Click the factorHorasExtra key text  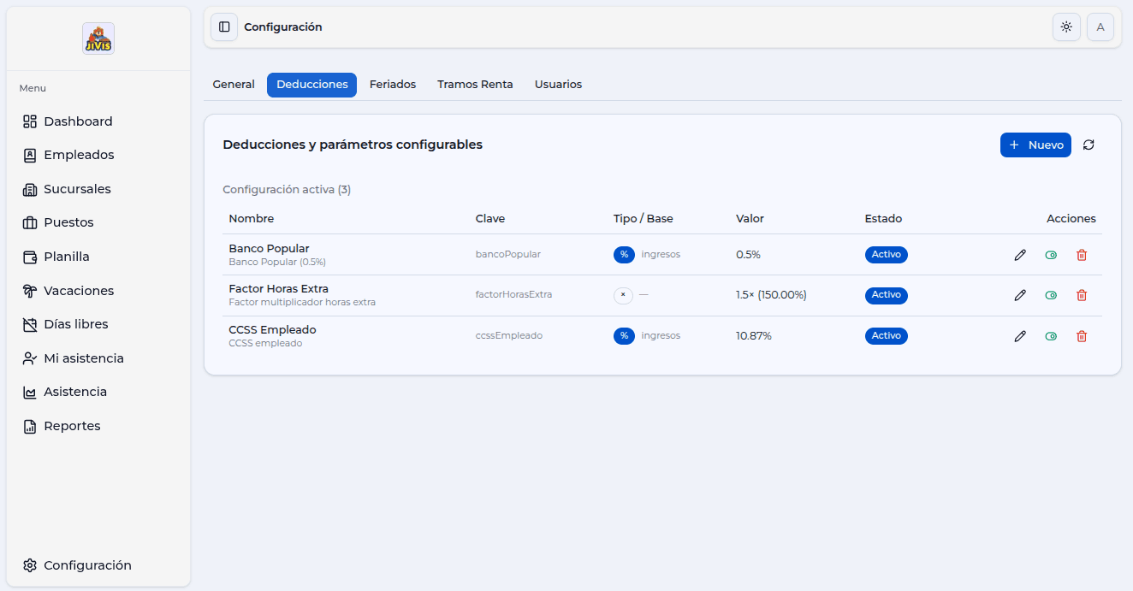click(513, 295)
